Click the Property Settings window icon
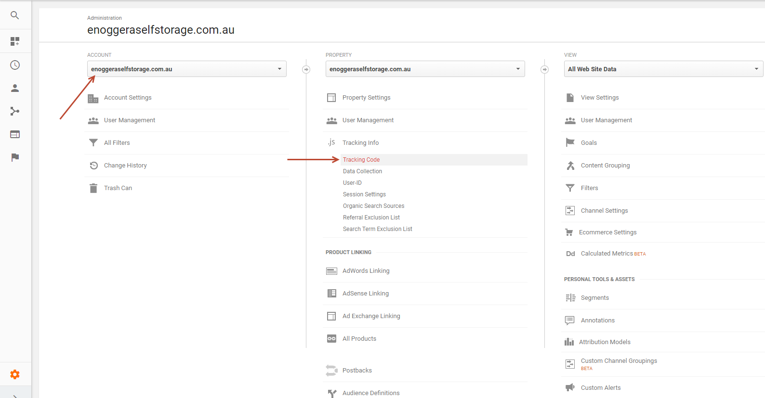 (x=331, y=98)
